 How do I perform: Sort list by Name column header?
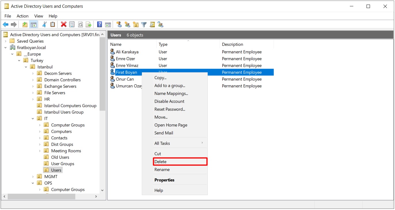tap(133, 44)
